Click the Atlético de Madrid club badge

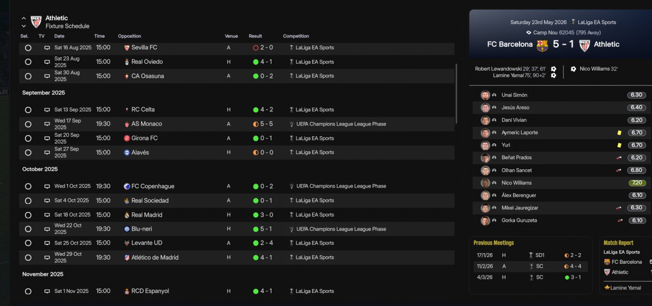127,258
